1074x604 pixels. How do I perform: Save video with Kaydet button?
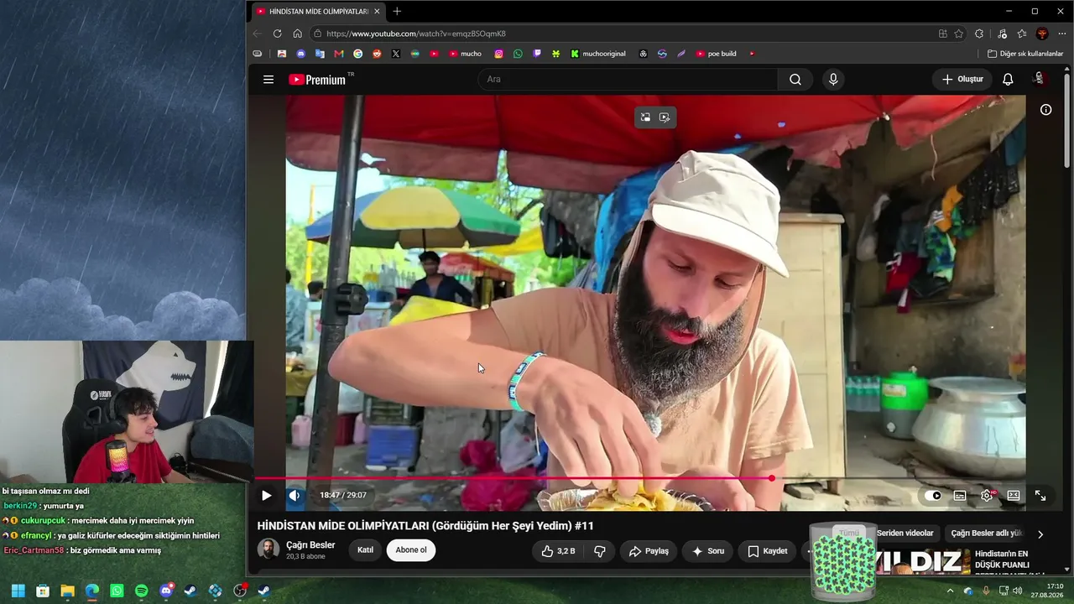[x=768, y=551]
